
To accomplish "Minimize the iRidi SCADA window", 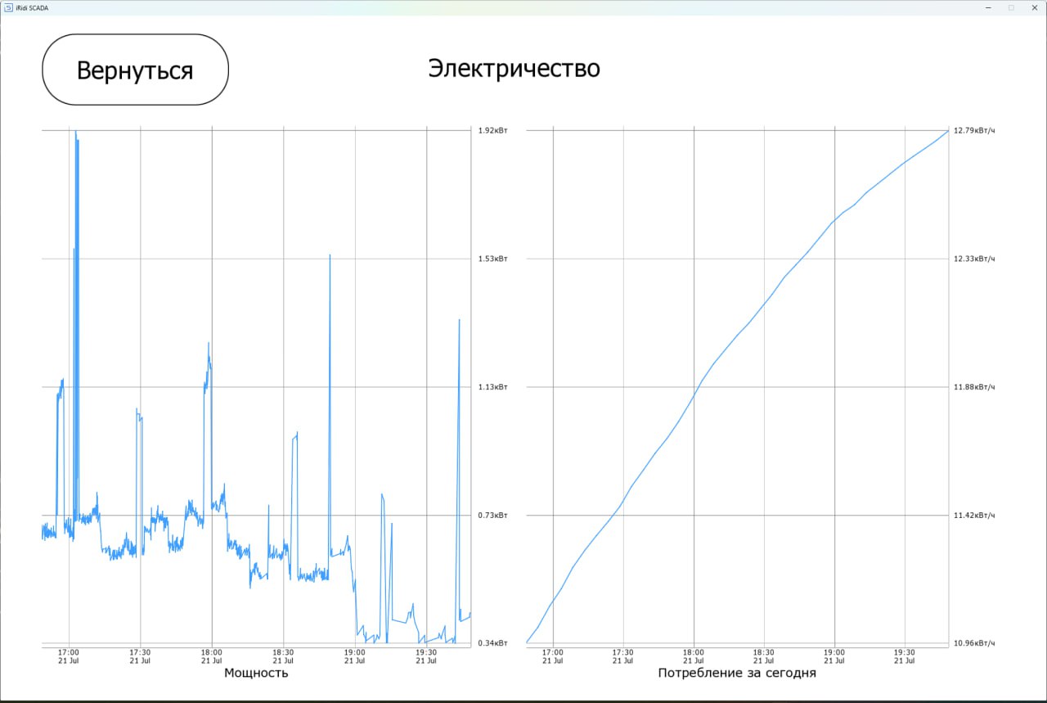I will click(990, 7).
